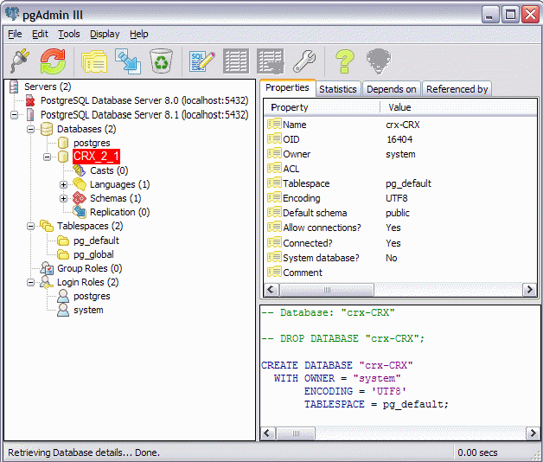Click the system login role user icon

63,310
